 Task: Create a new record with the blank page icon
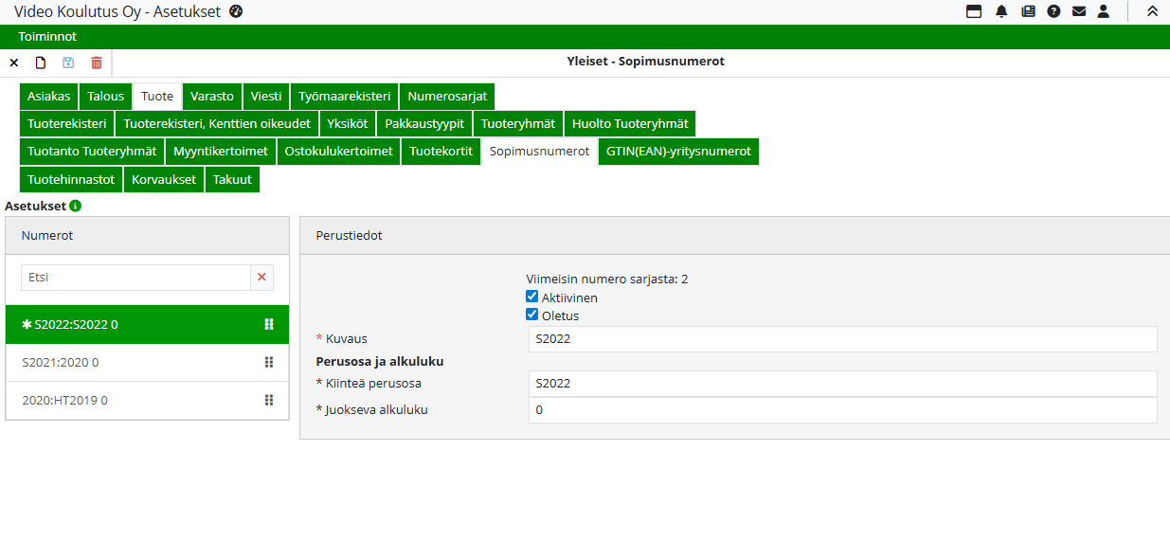(41, 63)
